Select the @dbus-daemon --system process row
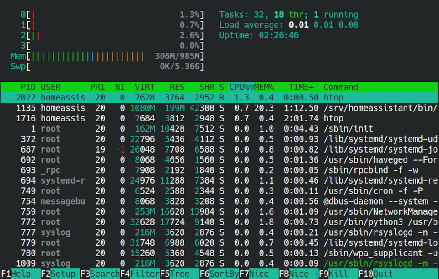The image size is (439, 279). point(219,201)
